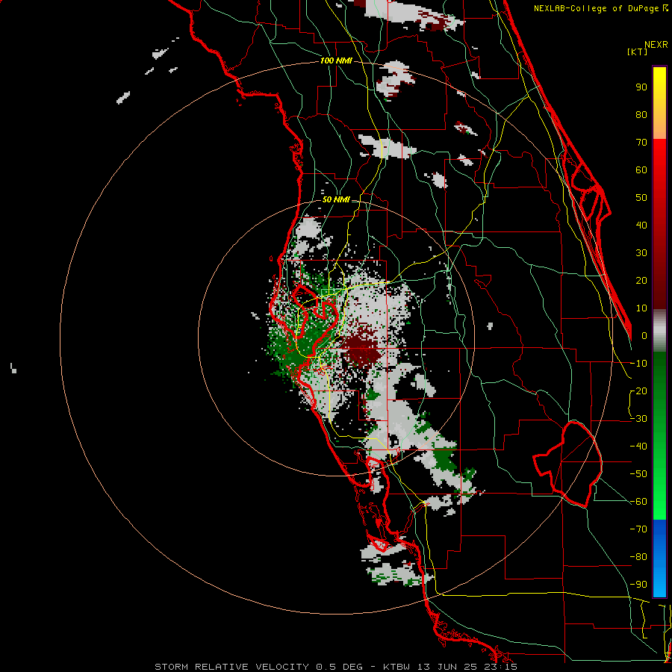Click the 80 value on velocity scale

pyautogui.click(x=641, y=114)
